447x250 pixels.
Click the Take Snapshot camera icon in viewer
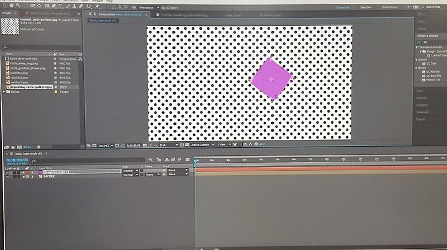[x=145, y=145]
